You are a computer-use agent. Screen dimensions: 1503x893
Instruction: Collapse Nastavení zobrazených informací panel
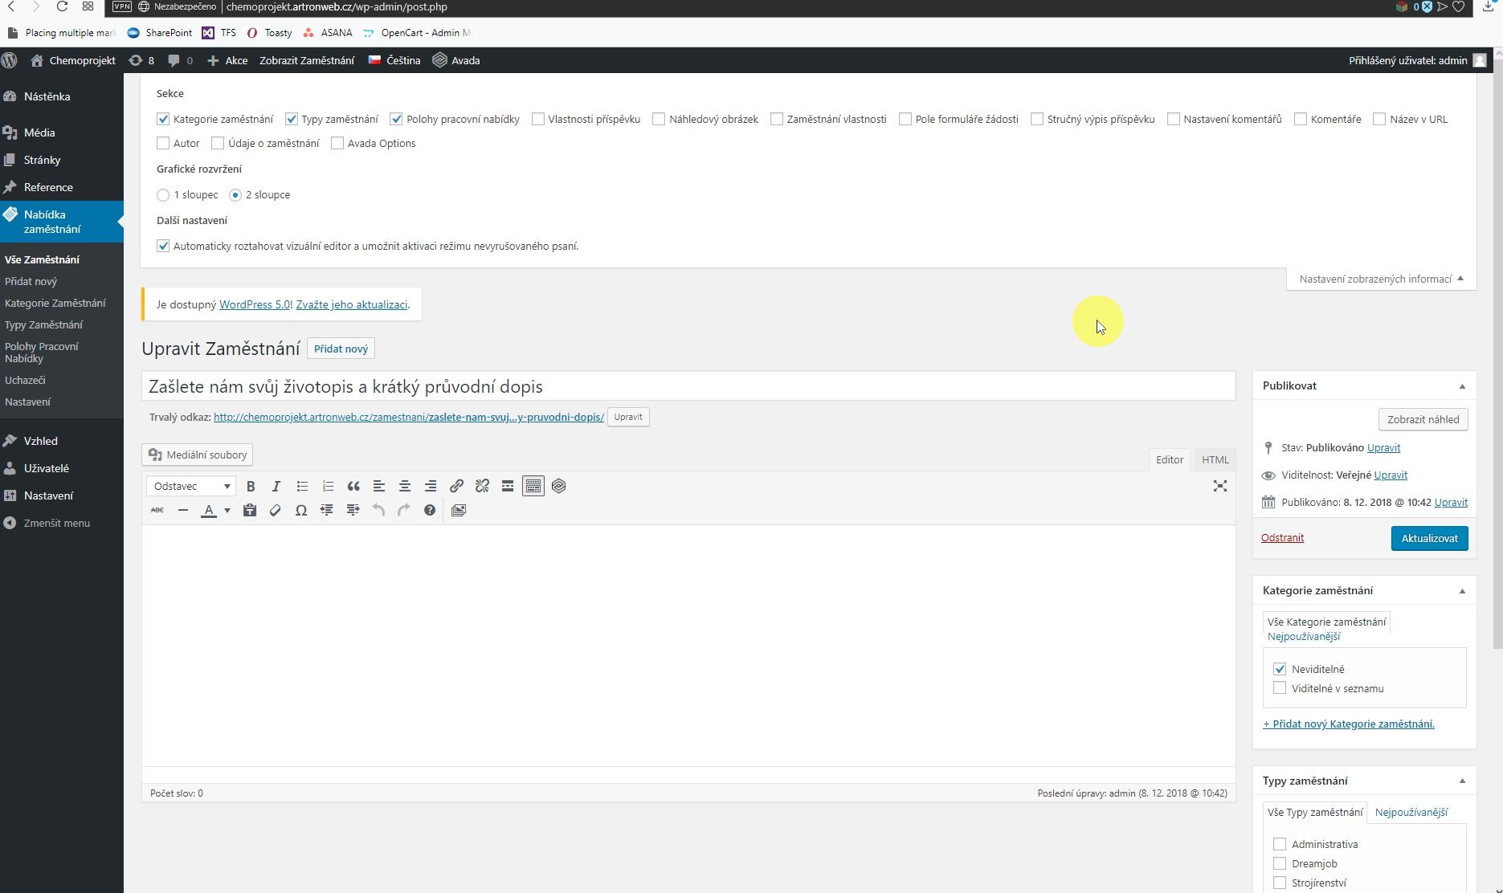tap(1381, 279)
